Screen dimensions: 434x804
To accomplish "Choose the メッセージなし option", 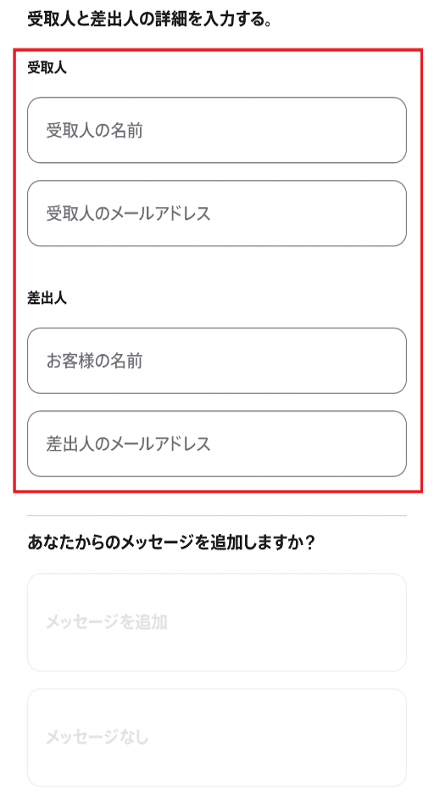I will [x=217, y=737].
